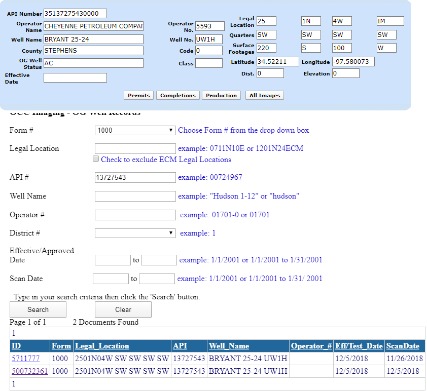Open the Completions records button
The width and height of the screenshot is (427, 391).
click(177, 95)
